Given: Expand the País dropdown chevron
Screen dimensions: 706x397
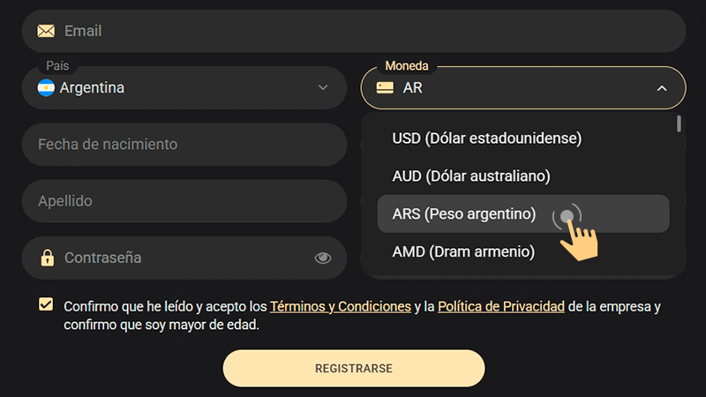Looking at the screenshot, I should point(323,87).
